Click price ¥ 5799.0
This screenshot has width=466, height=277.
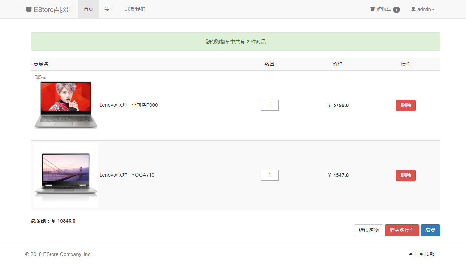pyautogui.click(x=338, y=105)
